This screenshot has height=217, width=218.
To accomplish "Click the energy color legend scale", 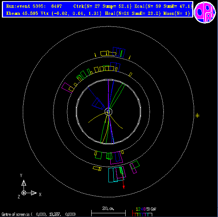I will point(144,212).
